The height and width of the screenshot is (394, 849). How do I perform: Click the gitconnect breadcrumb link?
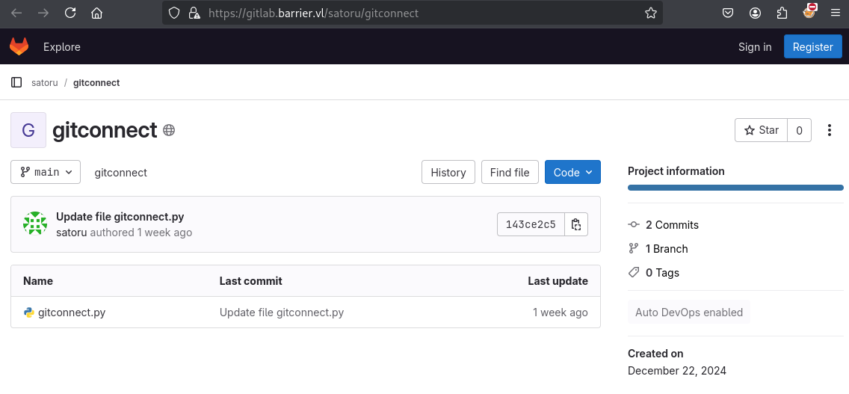click(x=96, y=82)
